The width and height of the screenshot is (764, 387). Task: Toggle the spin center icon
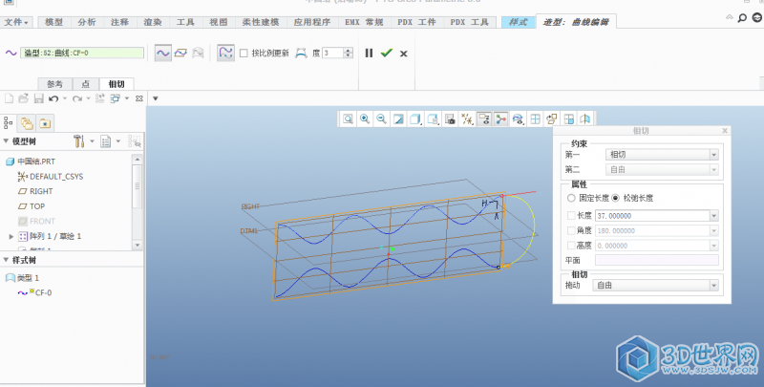(x=500, y=118)
